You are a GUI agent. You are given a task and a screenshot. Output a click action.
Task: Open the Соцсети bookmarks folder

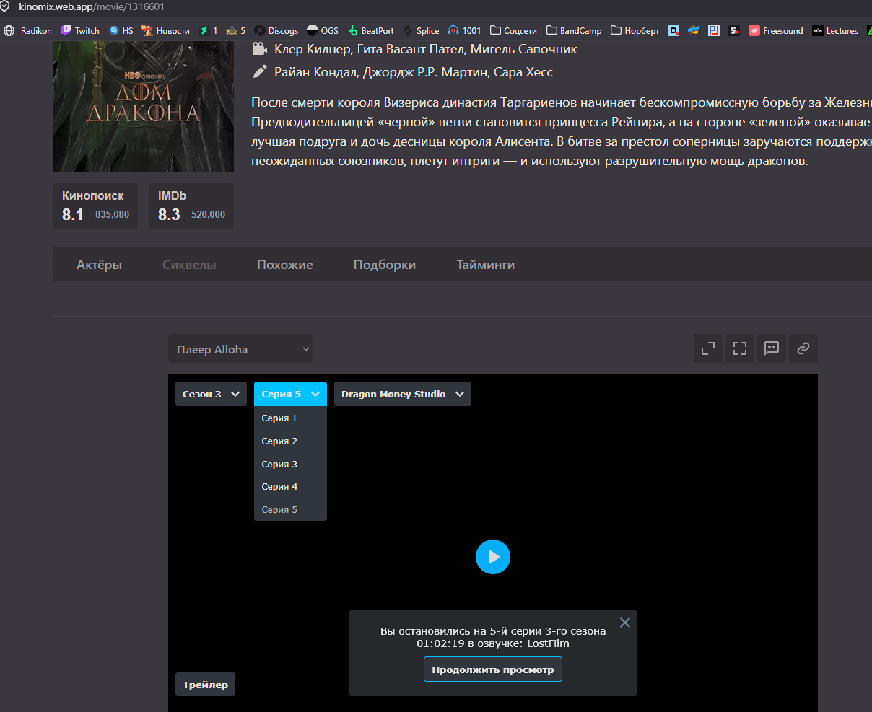pyautogui.click(x=513, y=30)
